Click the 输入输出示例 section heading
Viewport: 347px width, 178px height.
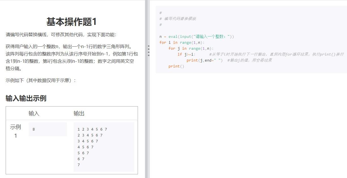pos(26,98)
